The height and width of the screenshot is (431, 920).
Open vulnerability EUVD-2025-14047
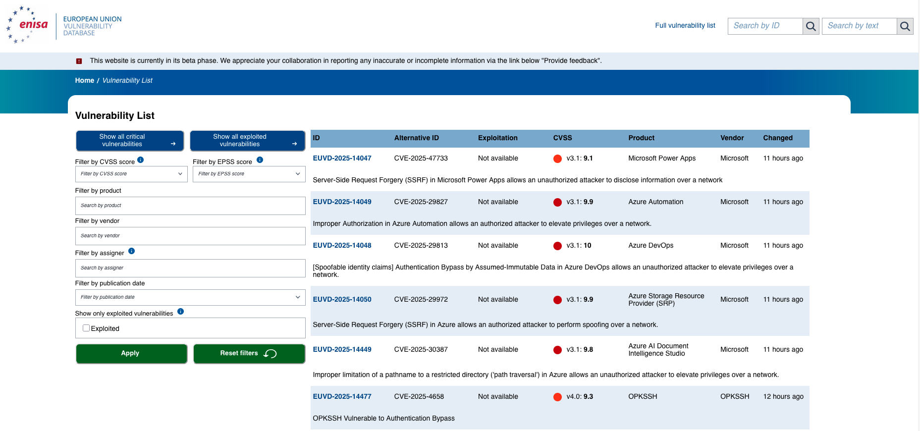pyautogui.click(x=342, y=159)
